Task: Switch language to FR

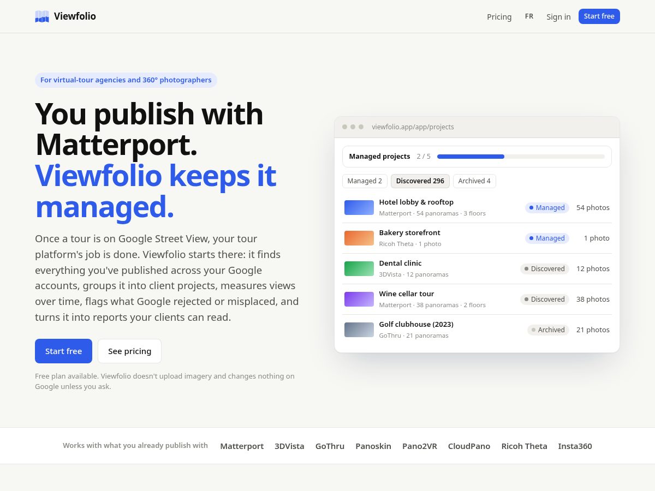Action: tap(529, 16)
